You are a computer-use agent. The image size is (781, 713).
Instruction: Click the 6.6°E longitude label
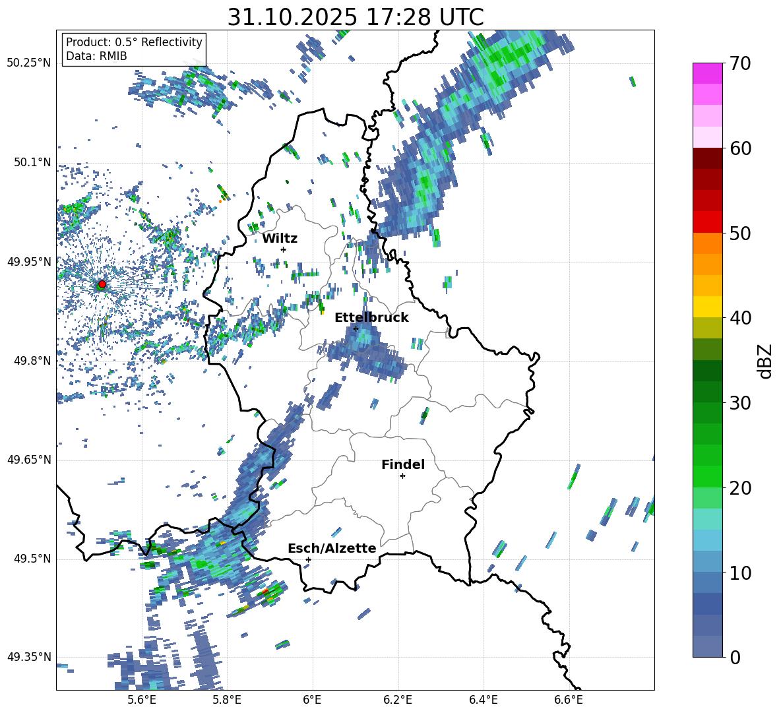click(x=569, y=700)
